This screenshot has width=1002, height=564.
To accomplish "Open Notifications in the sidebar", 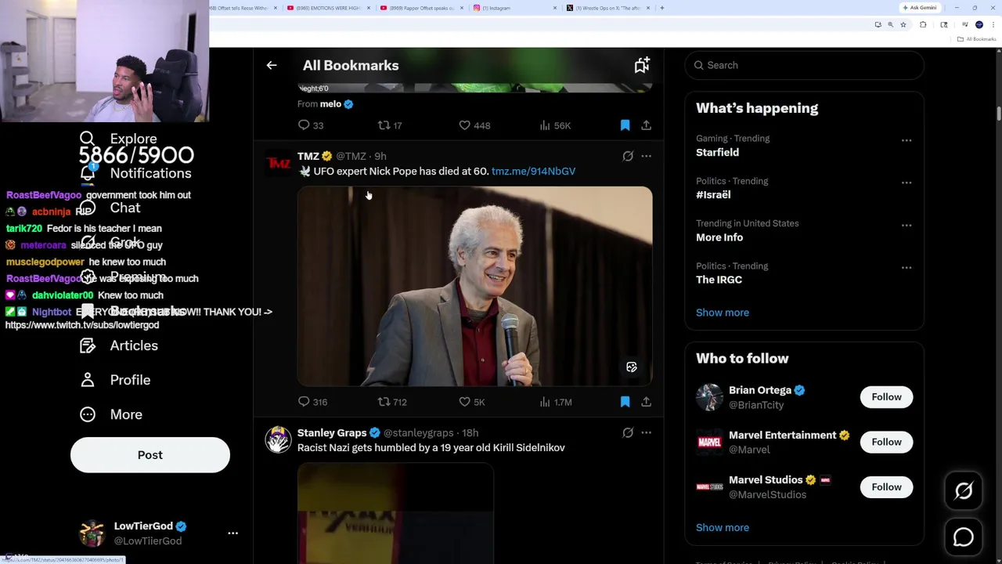I will point(136,173).
